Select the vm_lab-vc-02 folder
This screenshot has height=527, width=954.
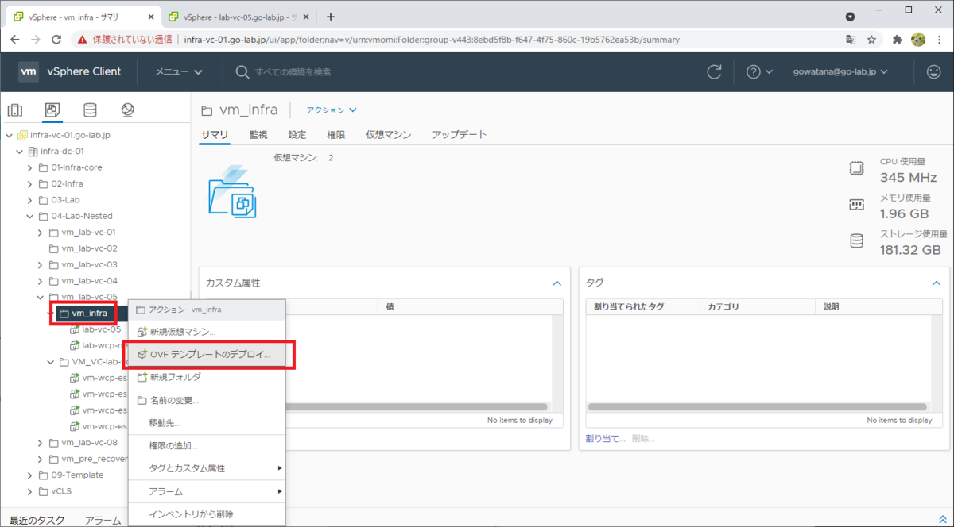pos(83,248)
